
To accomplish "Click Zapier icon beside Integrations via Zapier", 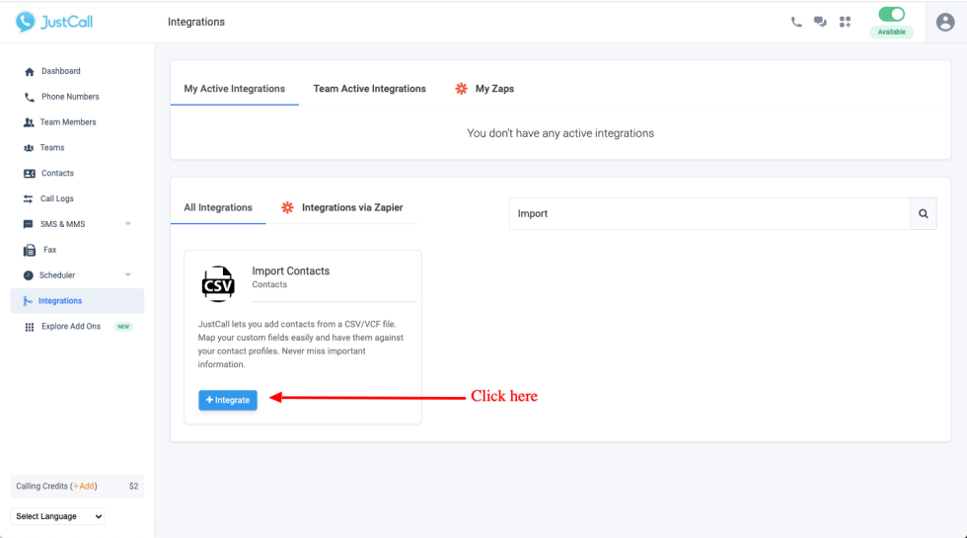I will pos(287,208).
